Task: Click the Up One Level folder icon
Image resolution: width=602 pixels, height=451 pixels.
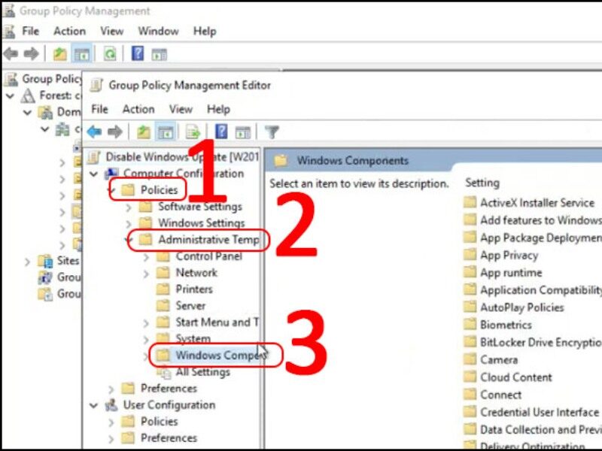Action: coord(143,132)
